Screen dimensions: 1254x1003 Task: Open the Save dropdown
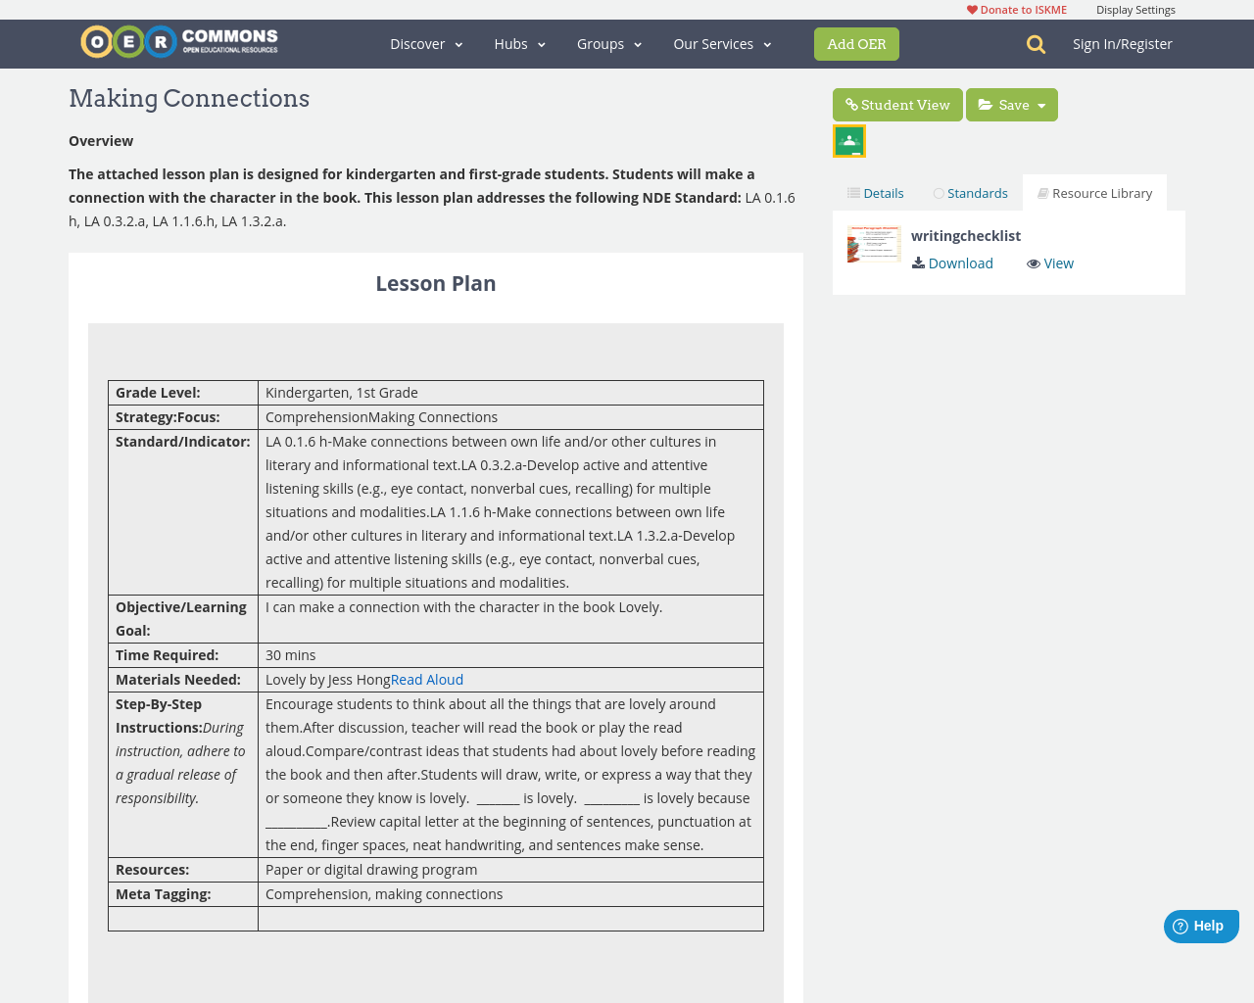1012,105
